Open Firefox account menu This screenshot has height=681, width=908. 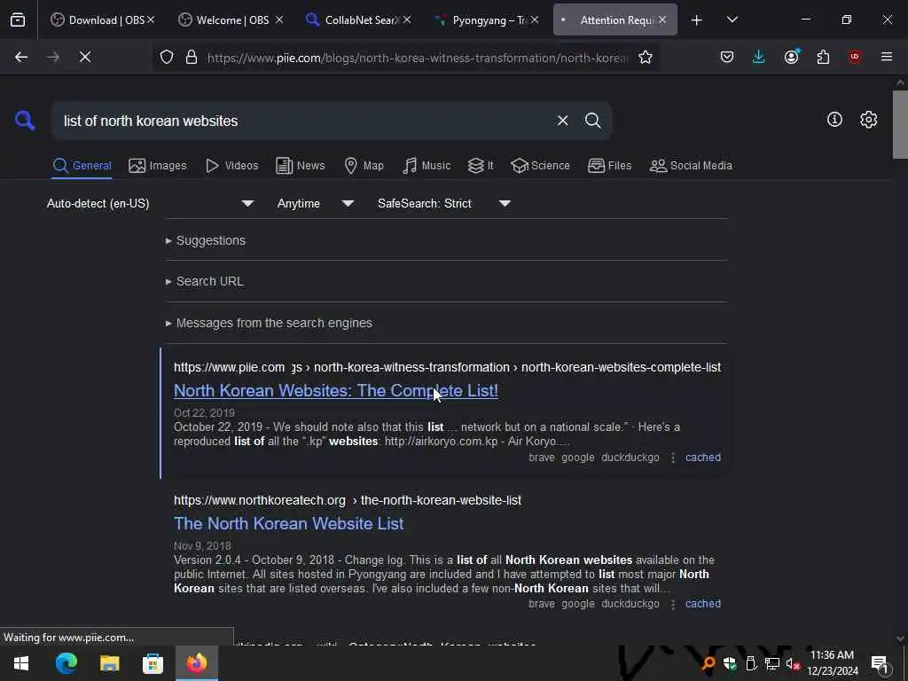pyautogui.click(x=791, y=57)
